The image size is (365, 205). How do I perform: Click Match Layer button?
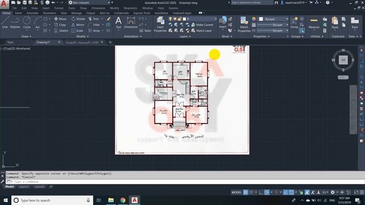pos(201,30)
